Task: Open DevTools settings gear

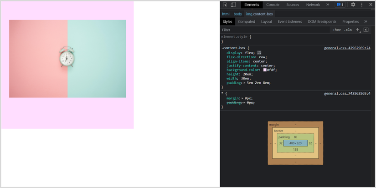Action: [353, 5]
